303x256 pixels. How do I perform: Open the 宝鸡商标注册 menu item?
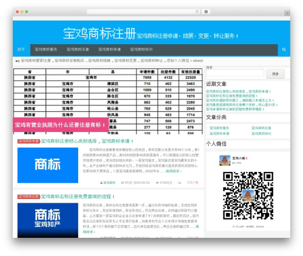point(78,50)
